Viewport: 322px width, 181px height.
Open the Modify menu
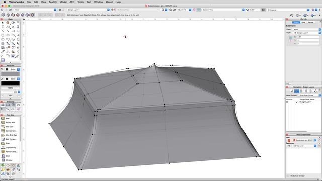(53, 2)
